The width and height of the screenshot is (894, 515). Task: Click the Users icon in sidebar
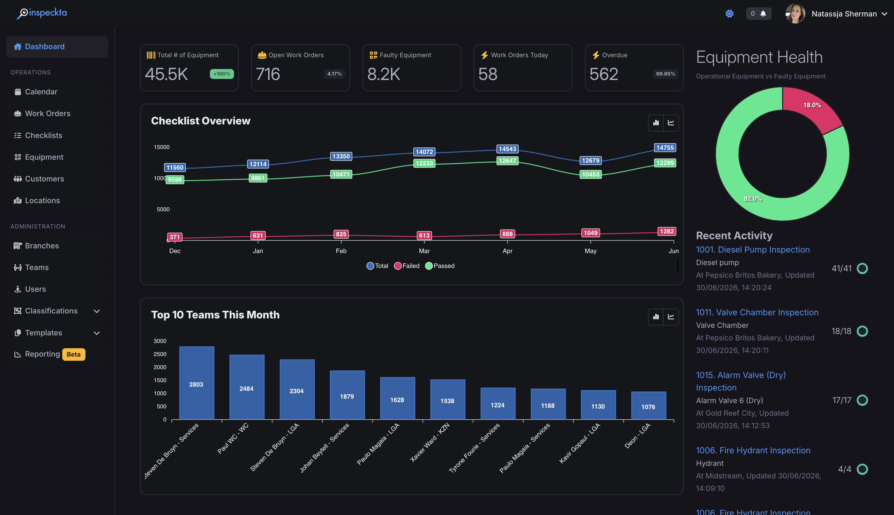[x=18, y=289]
